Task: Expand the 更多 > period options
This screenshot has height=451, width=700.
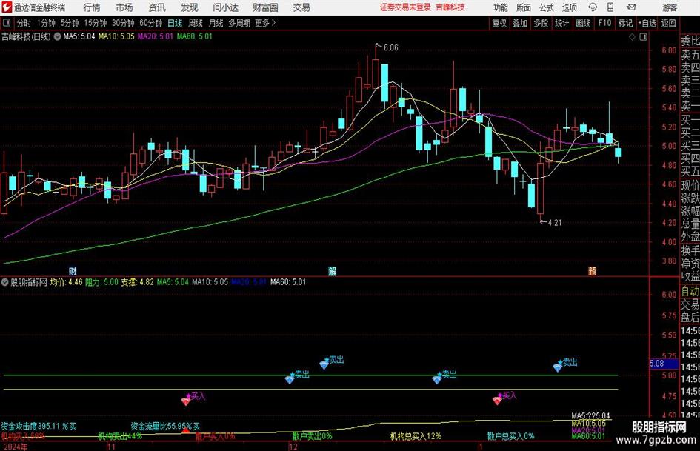Action: (x=265, y=23)
